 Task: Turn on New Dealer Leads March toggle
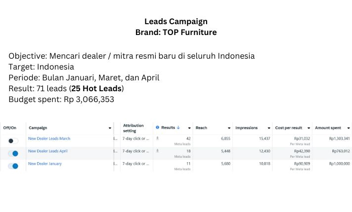pyautogui.click(x=13, y=141)
